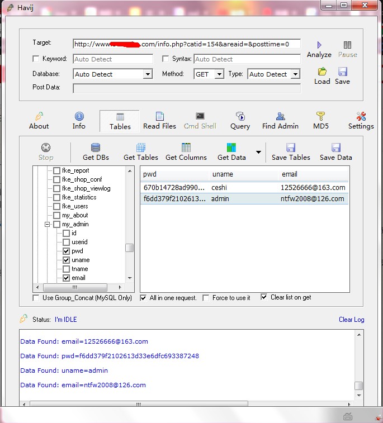The height and width of the screenshot is (423, 383).
Task: Uncheck the uname column checkbox
Action: (66, 260)
